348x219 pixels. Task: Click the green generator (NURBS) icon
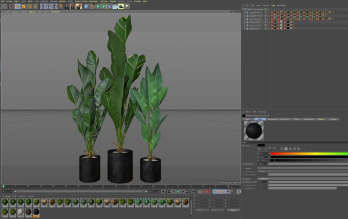[x=98, y=6]
